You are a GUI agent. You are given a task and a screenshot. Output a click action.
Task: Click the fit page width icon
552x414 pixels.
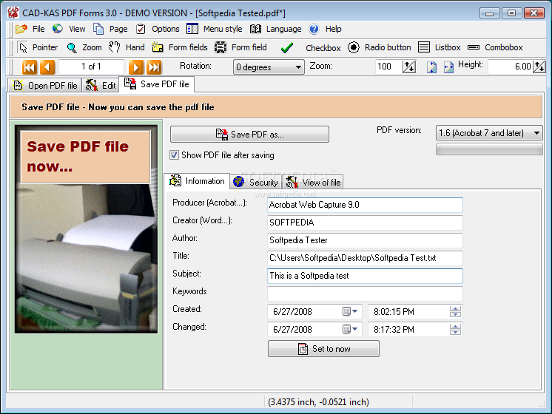448,67
